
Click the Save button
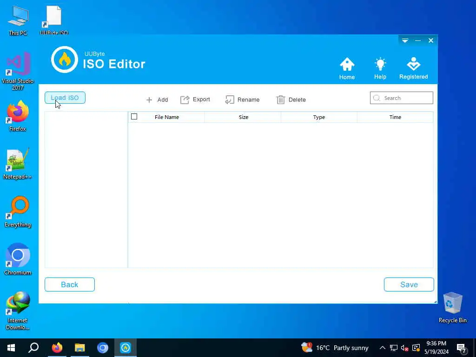click(x=409, y=284)
